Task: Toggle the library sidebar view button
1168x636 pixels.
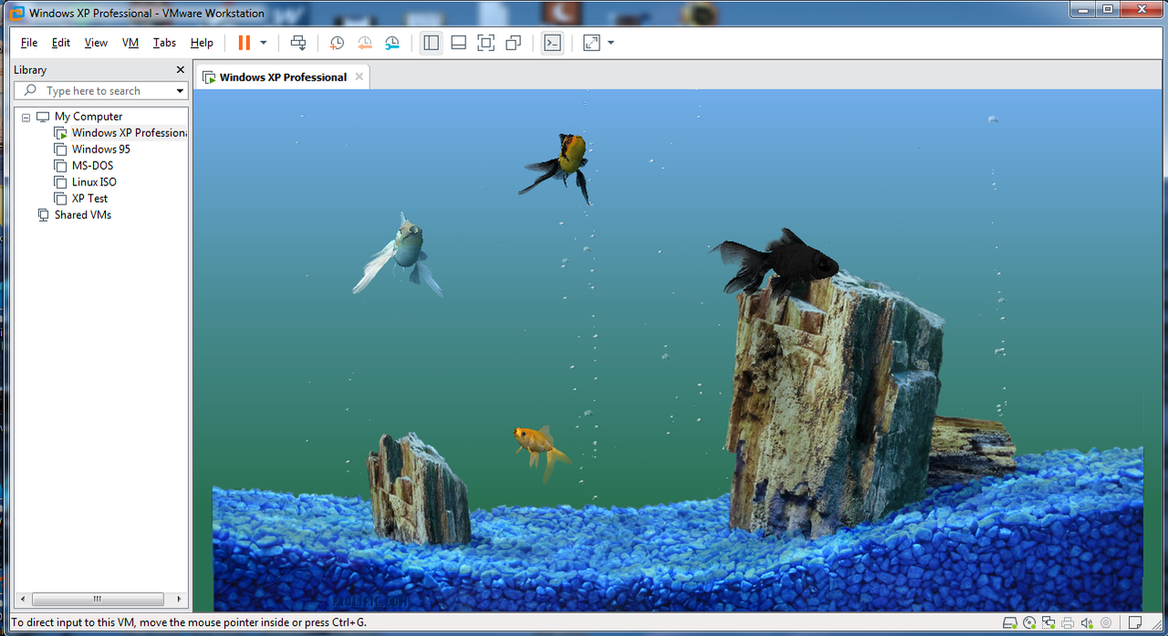Action: pyautogui.click(x=432, y=43)
